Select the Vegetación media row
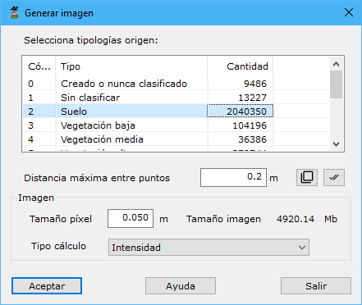 pyautogui.click(x=176, y=139)
